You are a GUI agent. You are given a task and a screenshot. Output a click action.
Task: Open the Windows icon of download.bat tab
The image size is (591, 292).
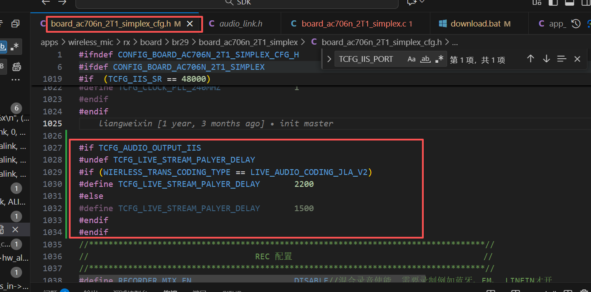coord(443,24)
